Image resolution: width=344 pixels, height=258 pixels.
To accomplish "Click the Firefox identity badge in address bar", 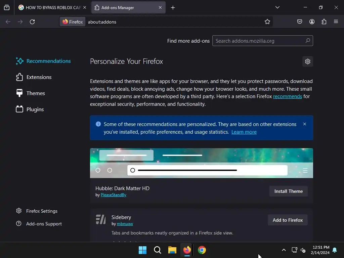I will [x=73, y=22].
